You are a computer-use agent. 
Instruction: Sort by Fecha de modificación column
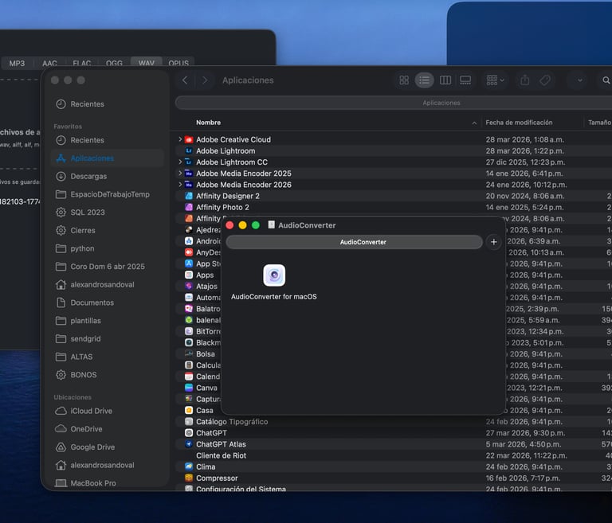[519, 123]
